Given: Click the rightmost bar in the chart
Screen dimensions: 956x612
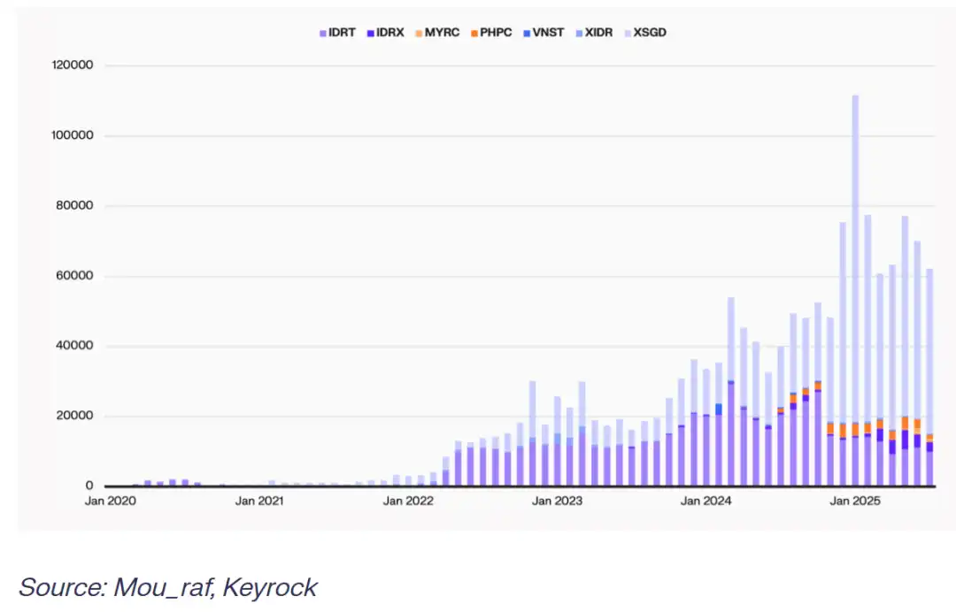Looking at the screenshot, I should click(x=929, y=380).
